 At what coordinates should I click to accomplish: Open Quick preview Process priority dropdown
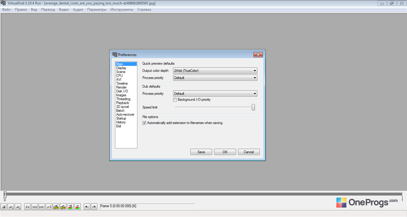click(x=215, y=78)
